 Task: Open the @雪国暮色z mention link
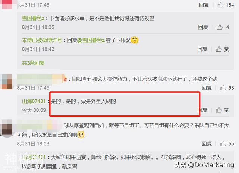pos(91,40)
